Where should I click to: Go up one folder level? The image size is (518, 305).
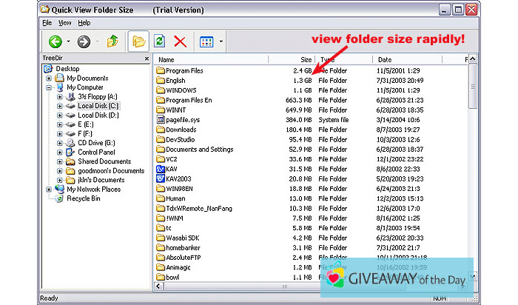[112, 41]
